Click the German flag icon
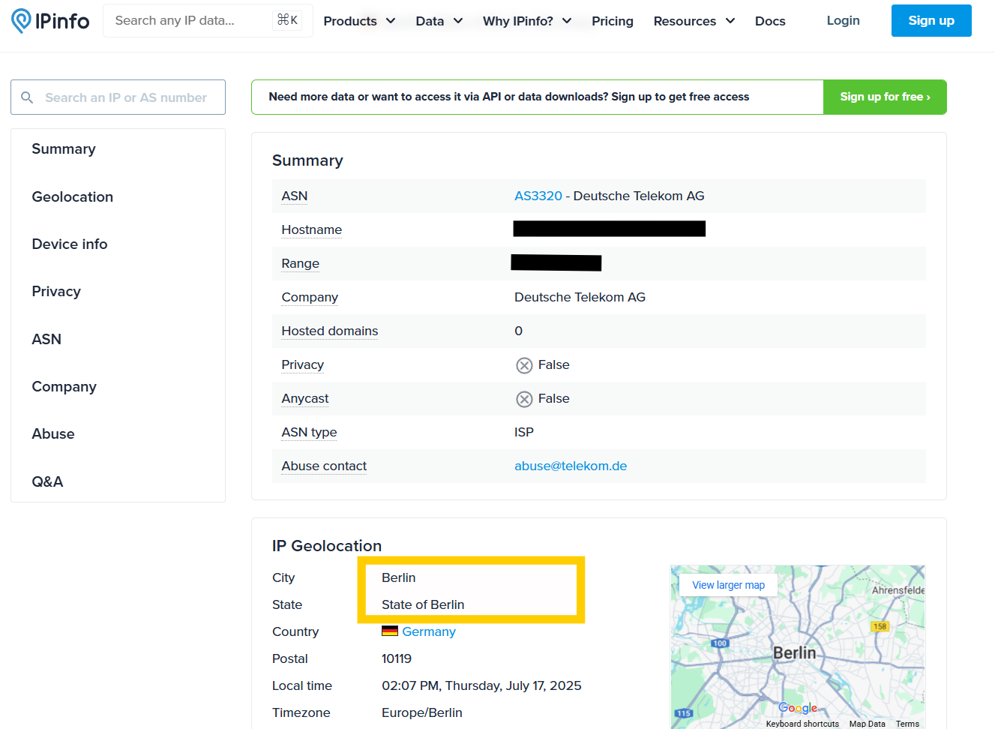Viewport: 995px width, 729px height. coord(389,631)
